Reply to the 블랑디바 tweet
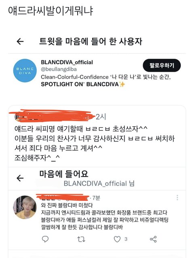Screen dimensions: 194x258 45,239
